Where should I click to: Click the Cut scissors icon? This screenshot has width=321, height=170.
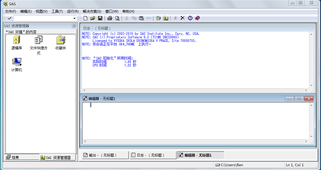tap(127, 18)
